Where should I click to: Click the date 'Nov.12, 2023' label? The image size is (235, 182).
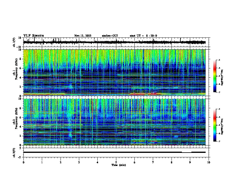[83, 36]
